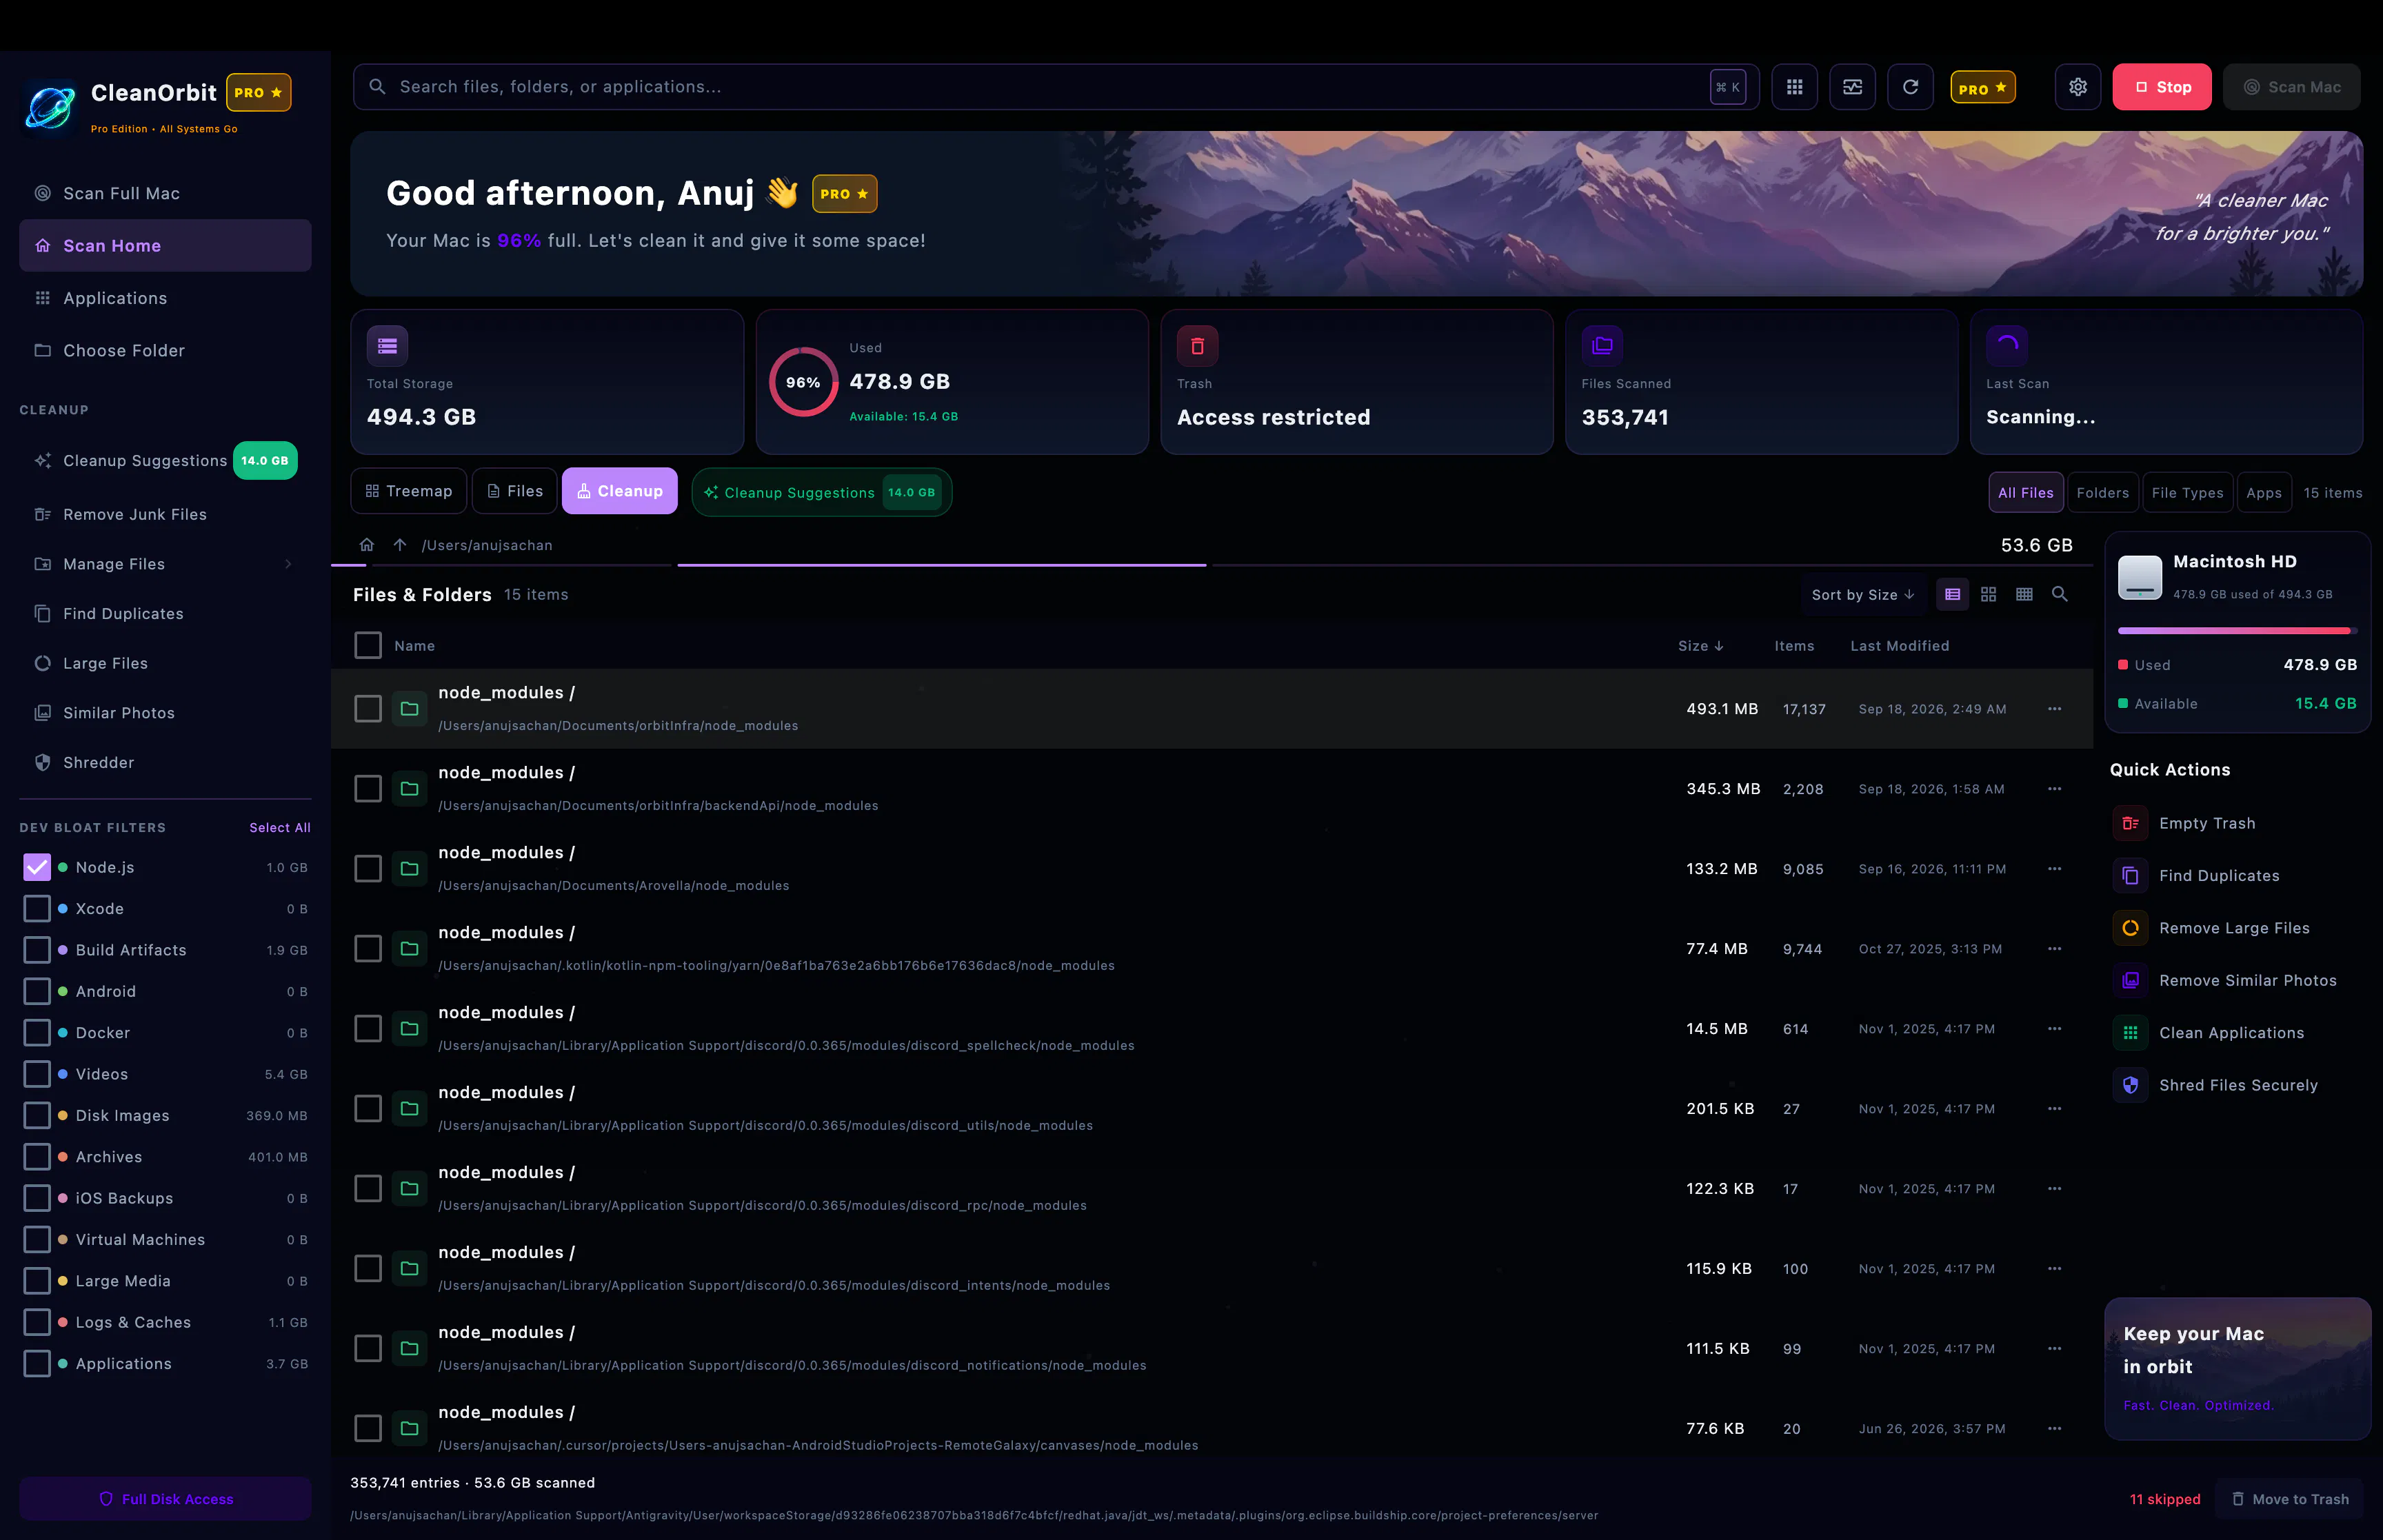
Task: Click the Trash card icon
Action: click(1197, 346)
